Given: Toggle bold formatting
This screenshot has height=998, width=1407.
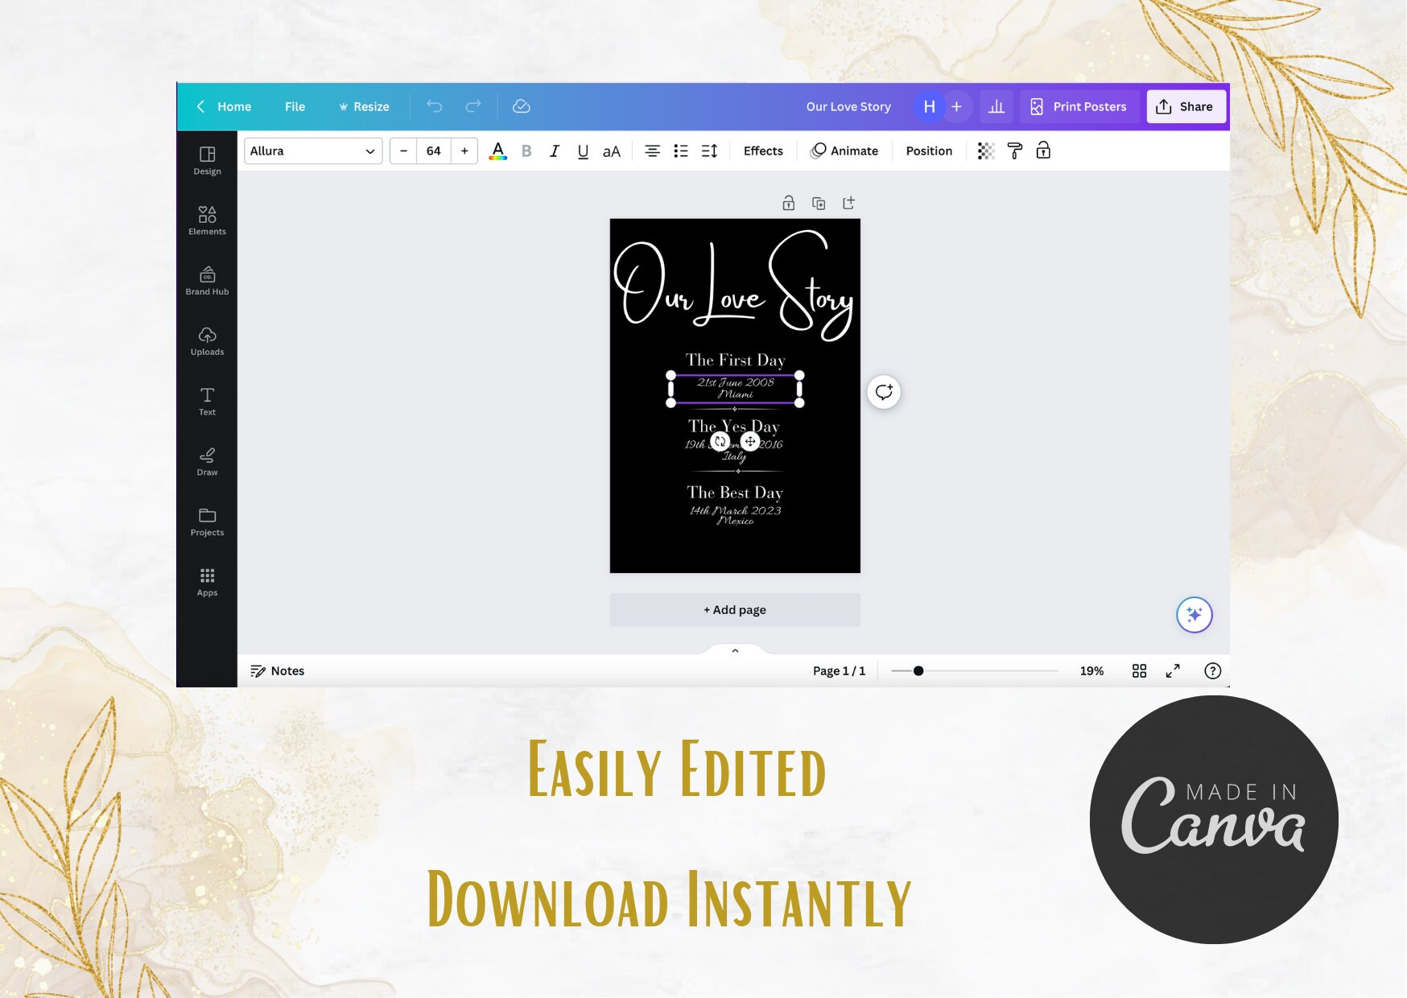Looking at the screenshot, I should point(526,151).
